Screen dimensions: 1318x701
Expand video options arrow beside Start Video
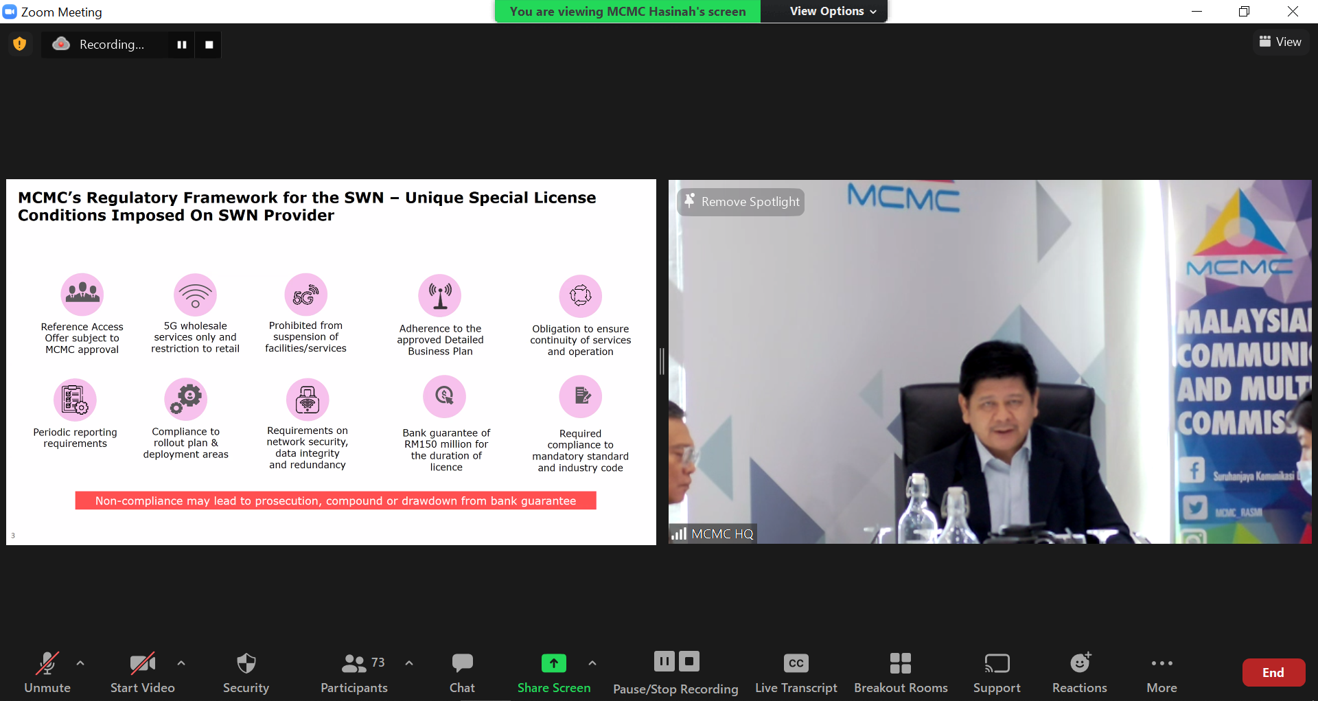tap(181, 663)
